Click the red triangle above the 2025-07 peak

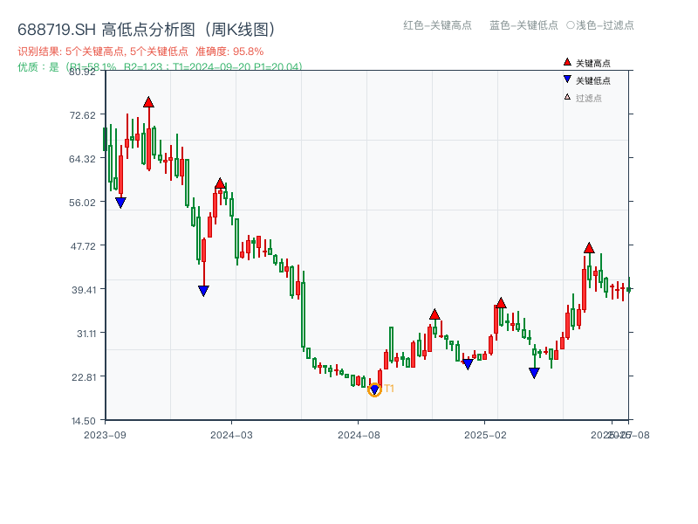coord(589,248)
